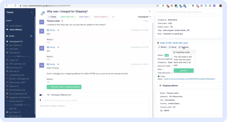227x122 pixels.
Task: Open the highlighted Jenna Watson chat
Action: pyautogui.click(x=16, y=30)
